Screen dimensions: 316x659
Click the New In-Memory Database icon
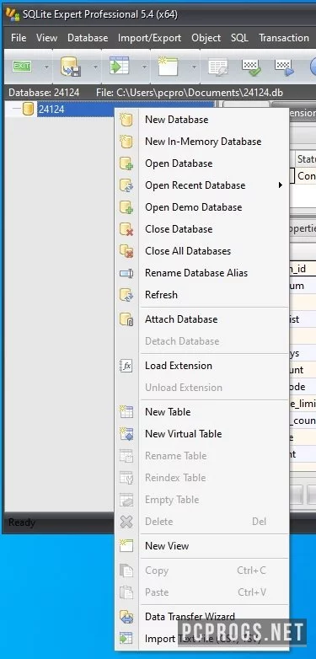126,142
